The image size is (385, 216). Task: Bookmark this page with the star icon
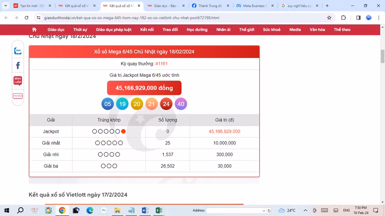pos(329,18)
